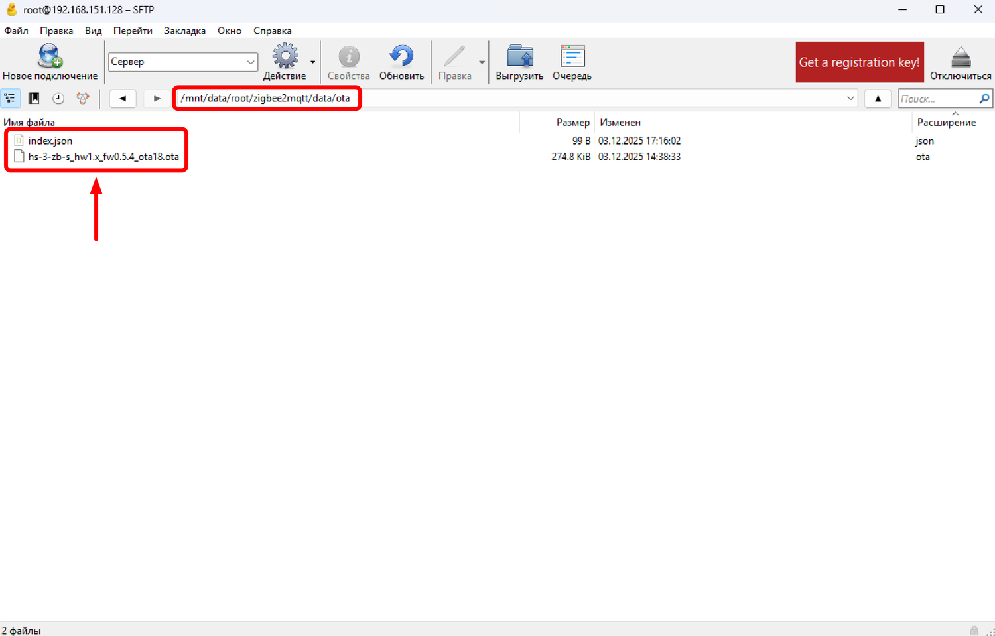Click the Upload (Выгрузить) folder icon
This screenshot has height=636, width=995.
pyautogui.click(x=519, y=58)
